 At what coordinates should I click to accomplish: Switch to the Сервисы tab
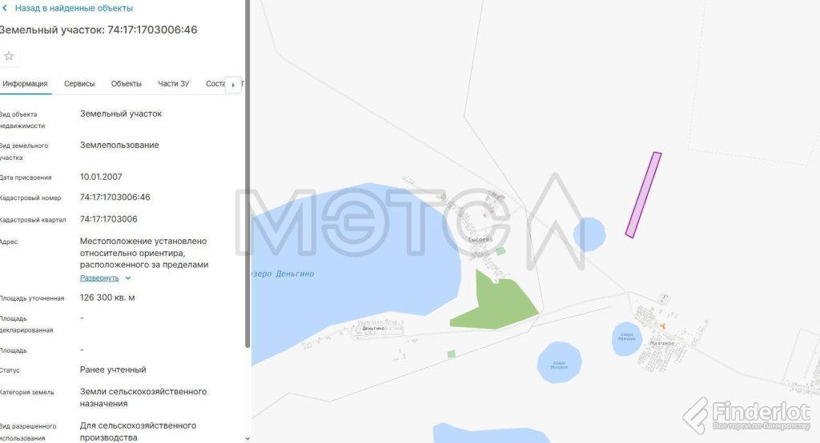coord(79,84)
